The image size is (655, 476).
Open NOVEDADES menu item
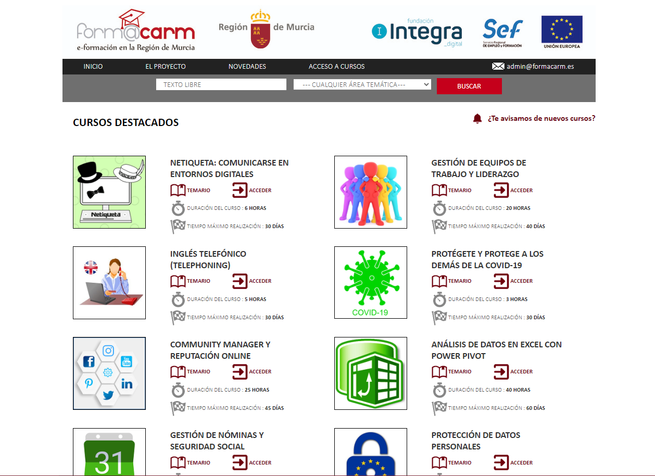coord(247,67)
